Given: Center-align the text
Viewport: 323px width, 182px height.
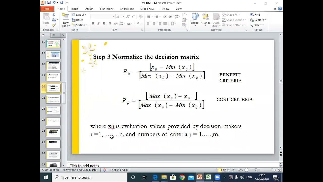Looking at the screenshot, I should pyautogui.click(x=154, y=24).
